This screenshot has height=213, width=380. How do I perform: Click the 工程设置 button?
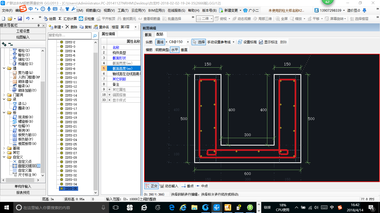click(23, 31)
